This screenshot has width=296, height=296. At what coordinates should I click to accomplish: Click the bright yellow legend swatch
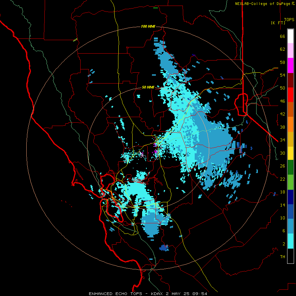point(290,153)
